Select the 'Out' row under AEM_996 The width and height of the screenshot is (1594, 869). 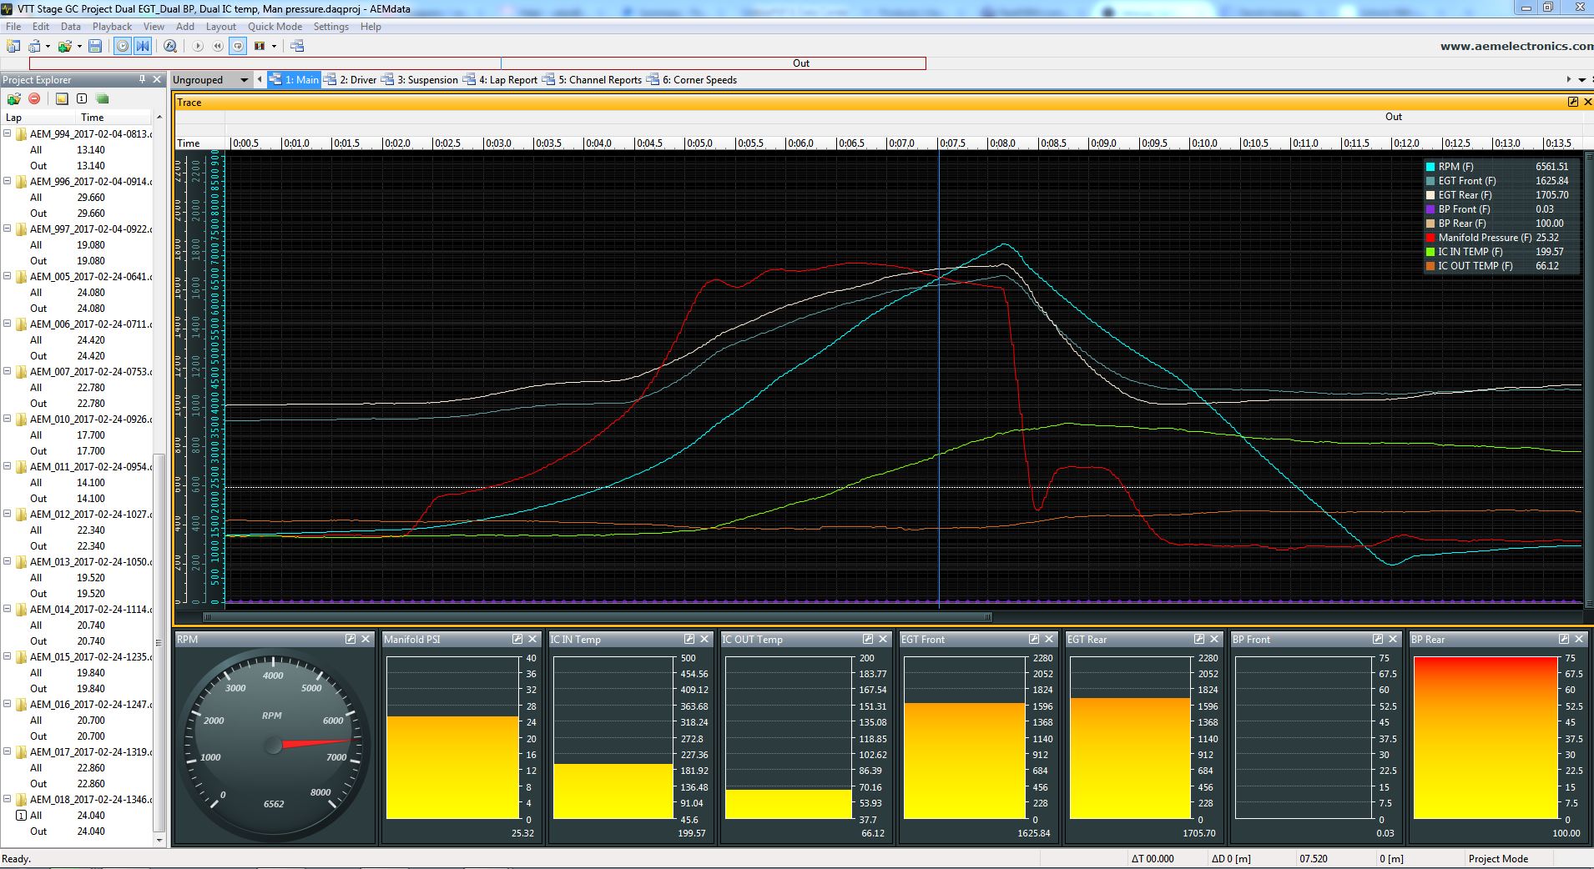(77, 213)
